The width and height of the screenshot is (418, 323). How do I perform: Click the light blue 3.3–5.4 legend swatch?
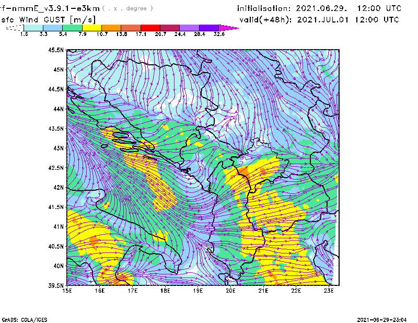point(53,28)
